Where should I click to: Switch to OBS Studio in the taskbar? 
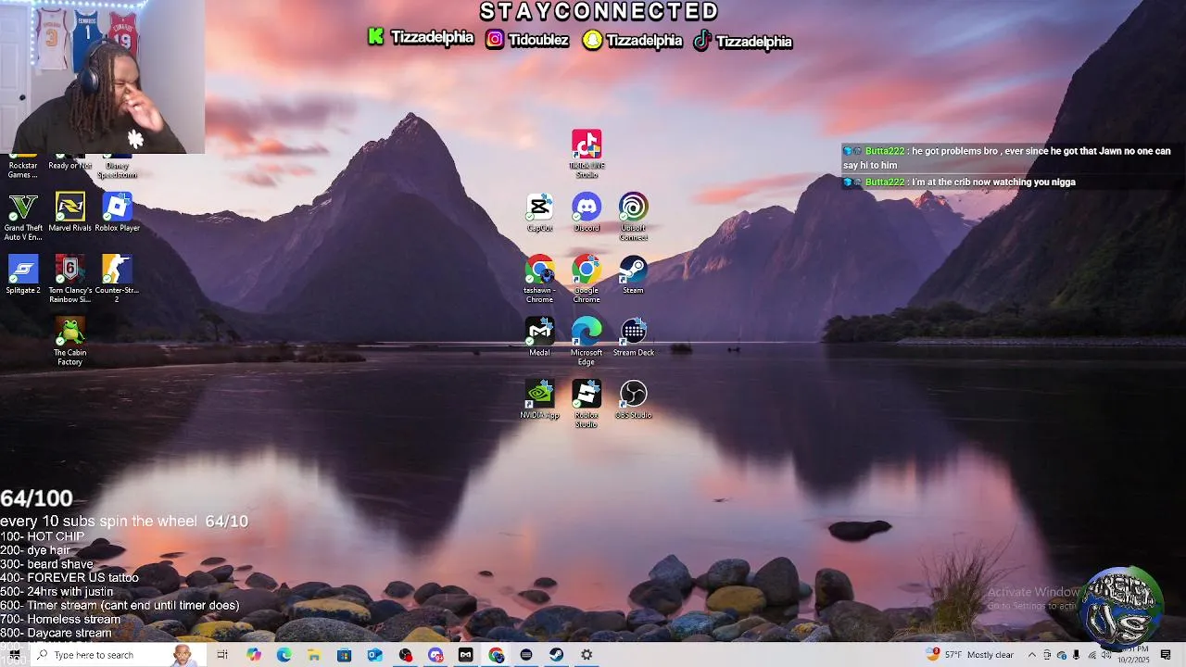pos(406,655)
